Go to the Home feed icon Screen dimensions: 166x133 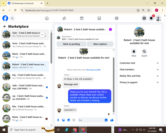pyautogui.click(x=47, y=18)
